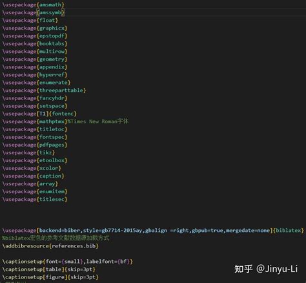Screen dimensions: 306x283
Task: Click the tikz package name
Action: [46, 152]
